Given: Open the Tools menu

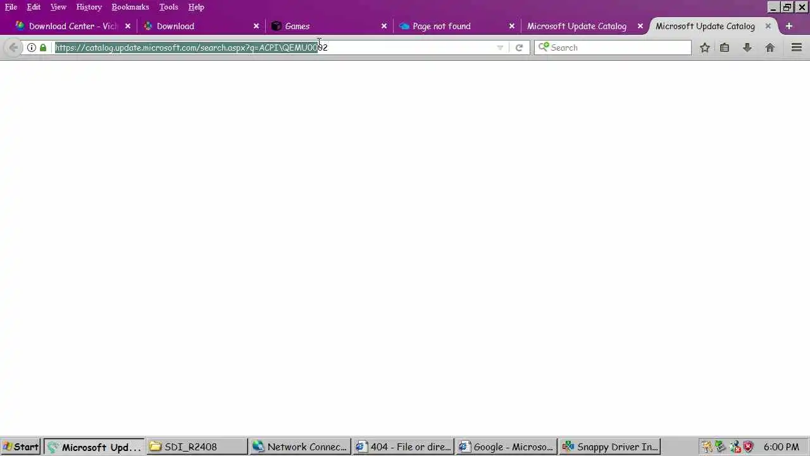Looking at the screenshot, I should [168, 7].
